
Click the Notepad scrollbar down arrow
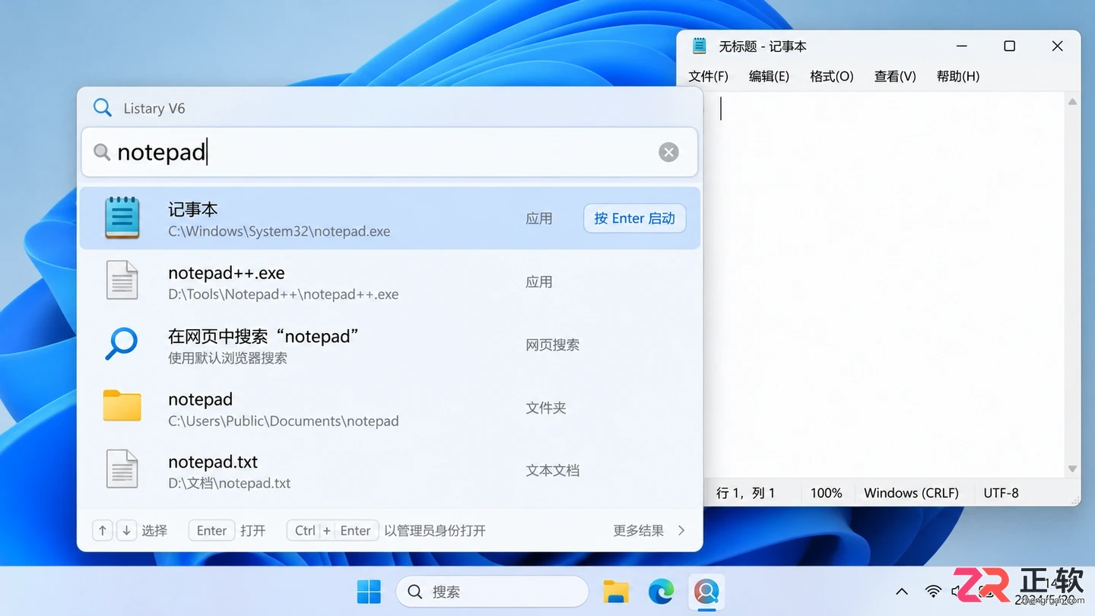click(1072, 469)
